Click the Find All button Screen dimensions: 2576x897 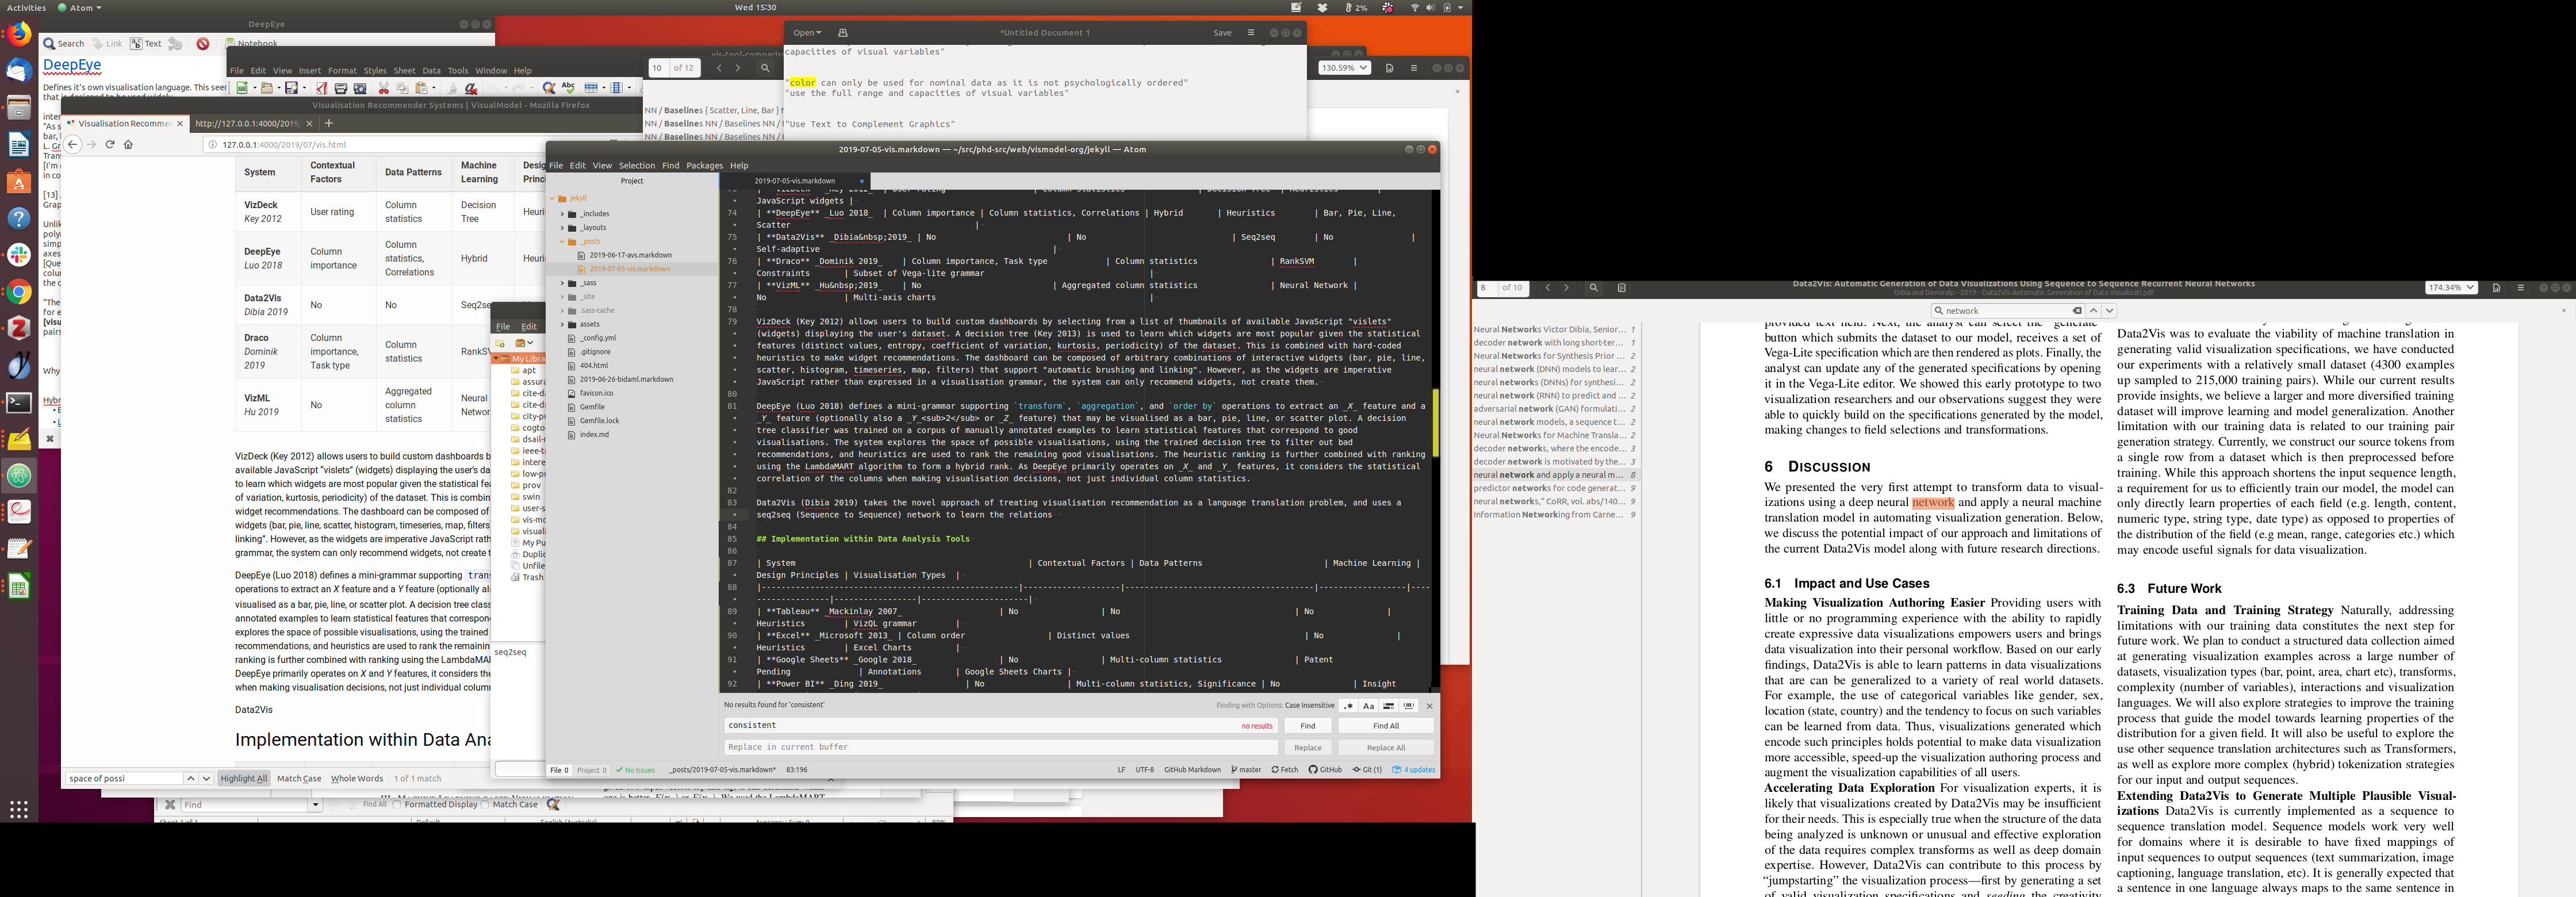[x=1385, y=726]
